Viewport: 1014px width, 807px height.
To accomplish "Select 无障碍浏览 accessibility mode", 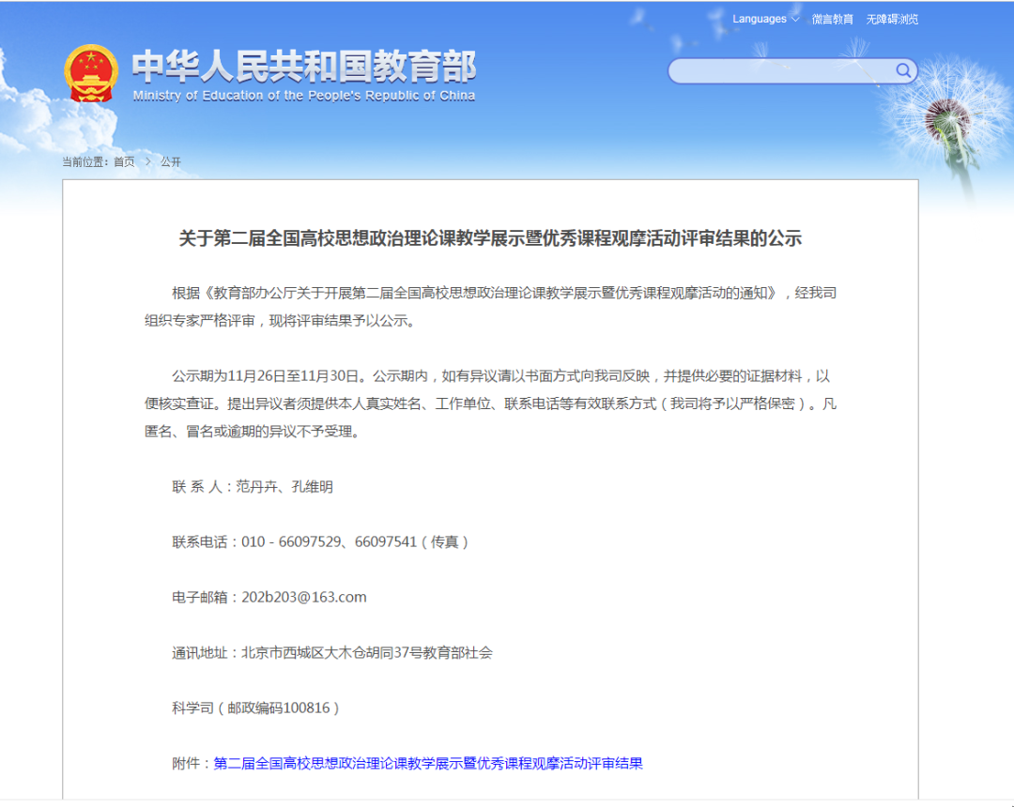I will 892,19.
